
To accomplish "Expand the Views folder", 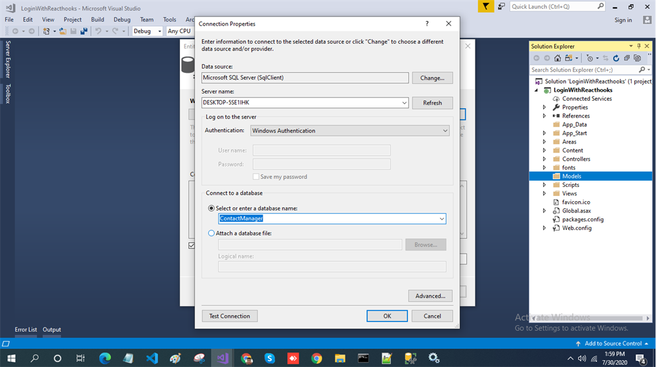I will pyautogui.click(x=545, y=193).
